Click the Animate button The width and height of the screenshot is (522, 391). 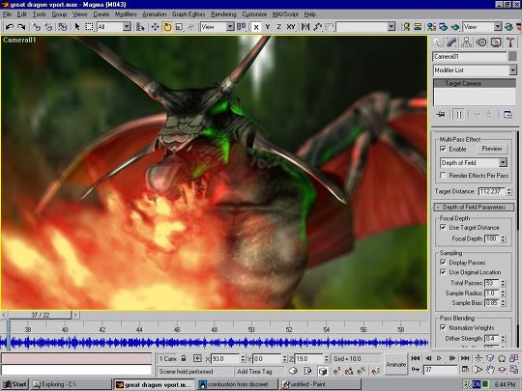pyautogui.click(x=395, y=364)
